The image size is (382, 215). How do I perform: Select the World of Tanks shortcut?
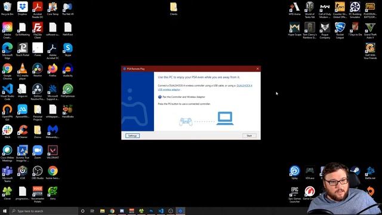point(309,10)
